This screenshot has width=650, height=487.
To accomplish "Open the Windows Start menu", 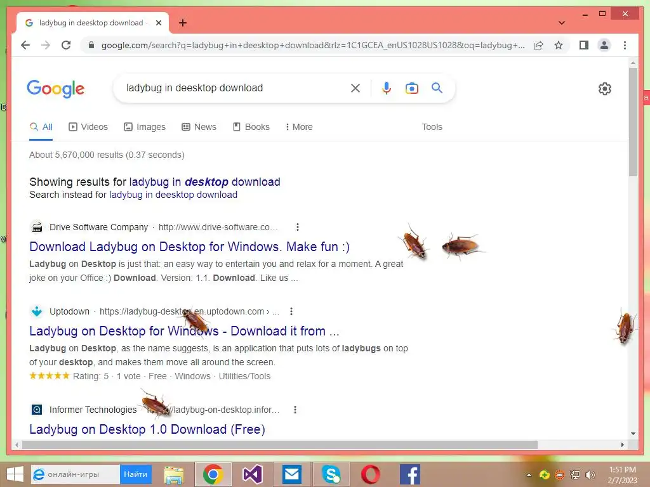I will pos(15,474).
